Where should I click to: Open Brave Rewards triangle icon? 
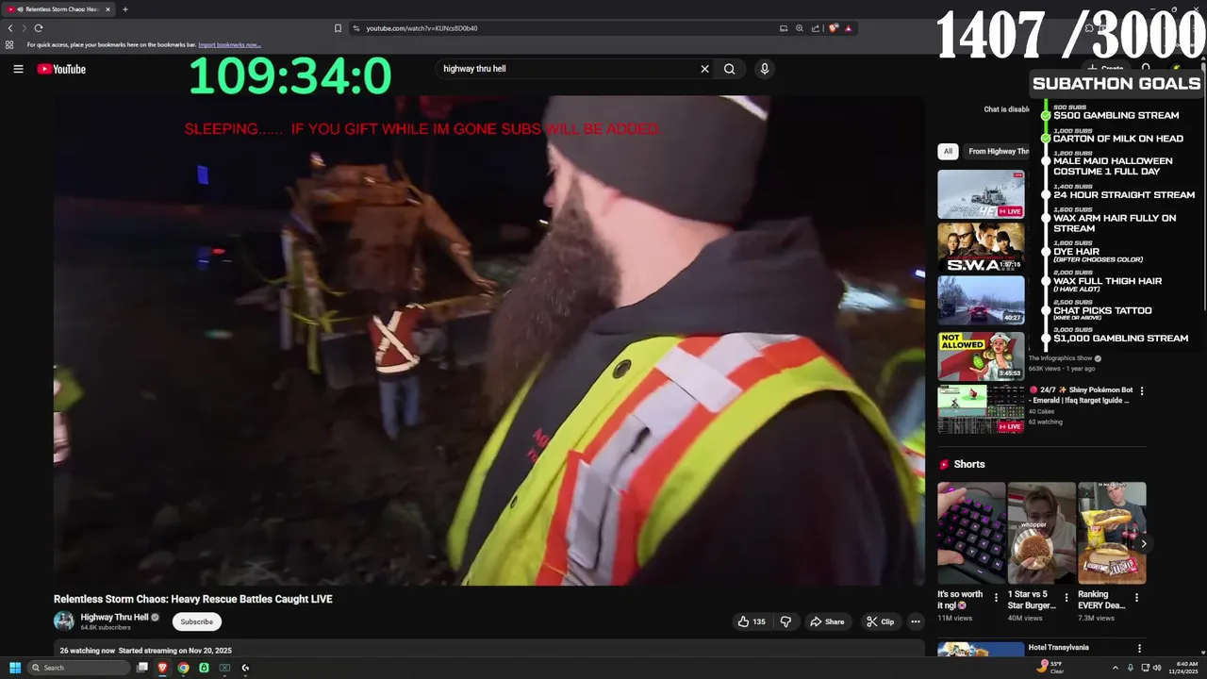coord(848,28)
